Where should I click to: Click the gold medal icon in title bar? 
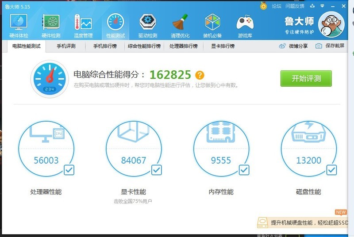(263, 6)
